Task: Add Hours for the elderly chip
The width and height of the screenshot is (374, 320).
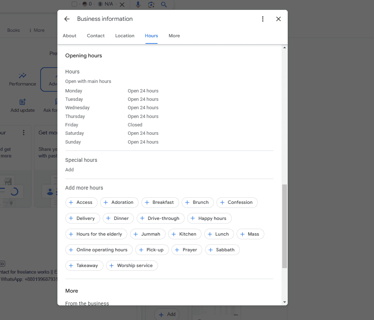Action: pos(96,234)
